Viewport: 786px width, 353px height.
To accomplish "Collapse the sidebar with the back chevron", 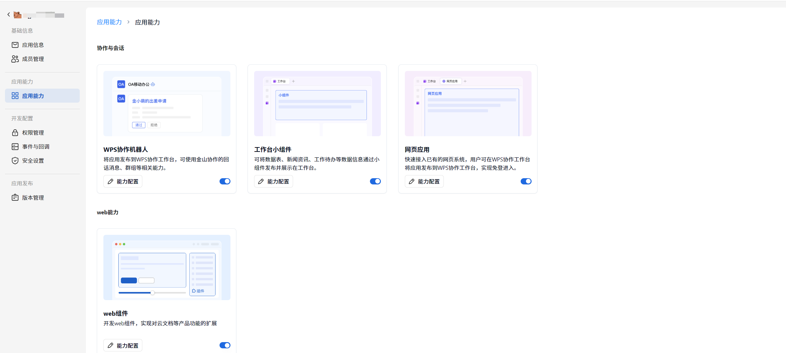I will click(8, 14).
